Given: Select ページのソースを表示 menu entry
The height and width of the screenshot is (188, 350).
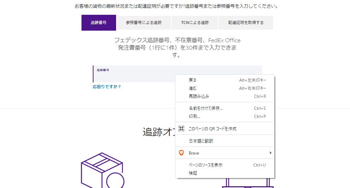Looking at the screenshot, I should click(x=205, y=165).
